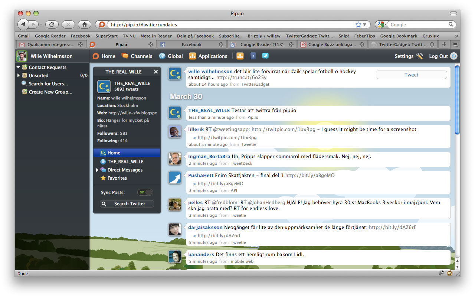Image resolution: width=475 pixels, height=297 pixels.
Task: Click the blue contact-card shortcut icon
Action: (253, 56)
